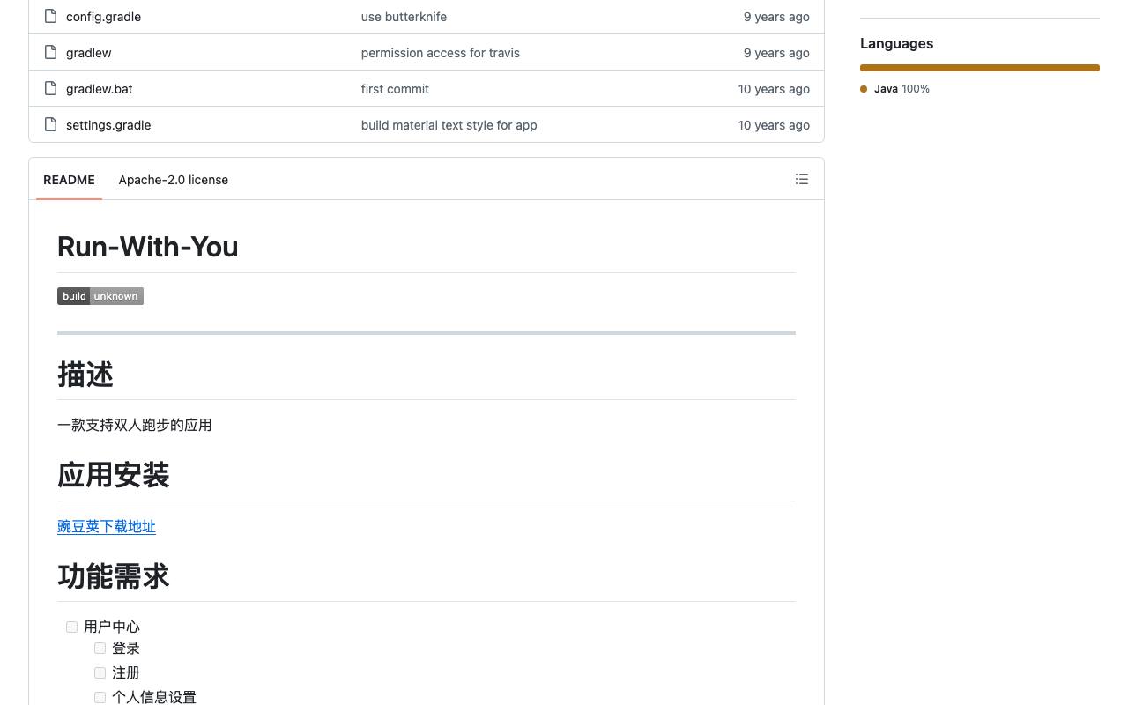Click the build unknown status badge
Screen dimensions: 1128x705
(100, 296)
